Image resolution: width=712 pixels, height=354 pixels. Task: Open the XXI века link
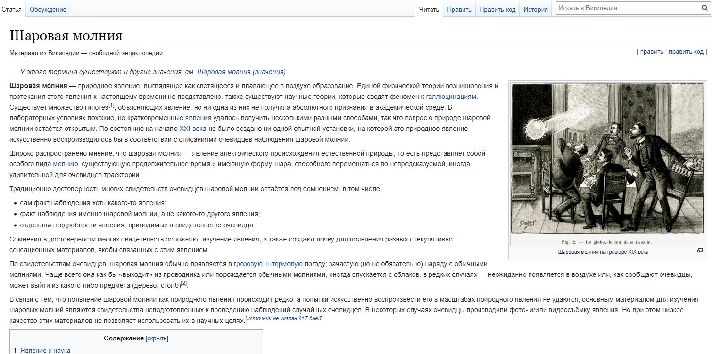(x=193, y=129)
